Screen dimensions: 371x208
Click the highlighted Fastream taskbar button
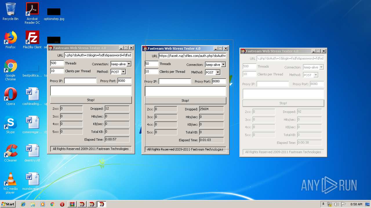(x=101, y=204)
